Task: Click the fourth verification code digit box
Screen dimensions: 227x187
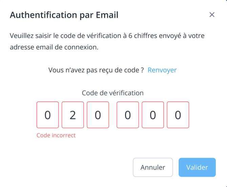Action: [x=128, y=115]
